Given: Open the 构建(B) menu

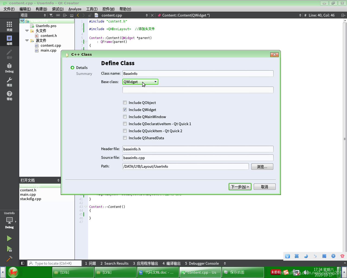Looking at the screenshot, I should (41, 9).
